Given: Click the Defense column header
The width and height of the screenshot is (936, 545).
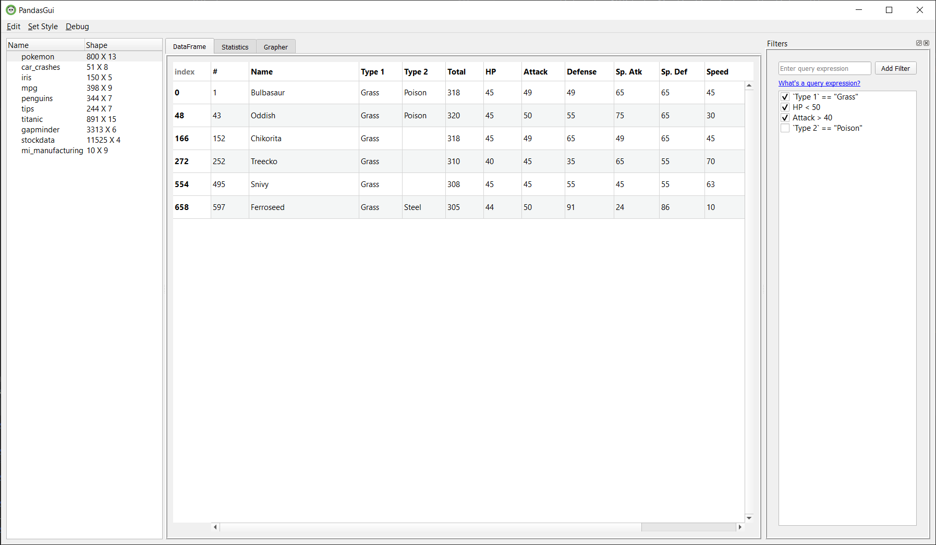Looking at the screenshot, I should click(589, 72).
